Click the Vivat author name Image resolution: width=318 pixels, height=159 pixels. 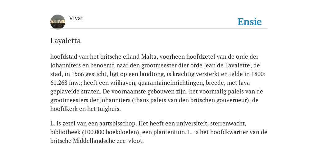point(76,18)
